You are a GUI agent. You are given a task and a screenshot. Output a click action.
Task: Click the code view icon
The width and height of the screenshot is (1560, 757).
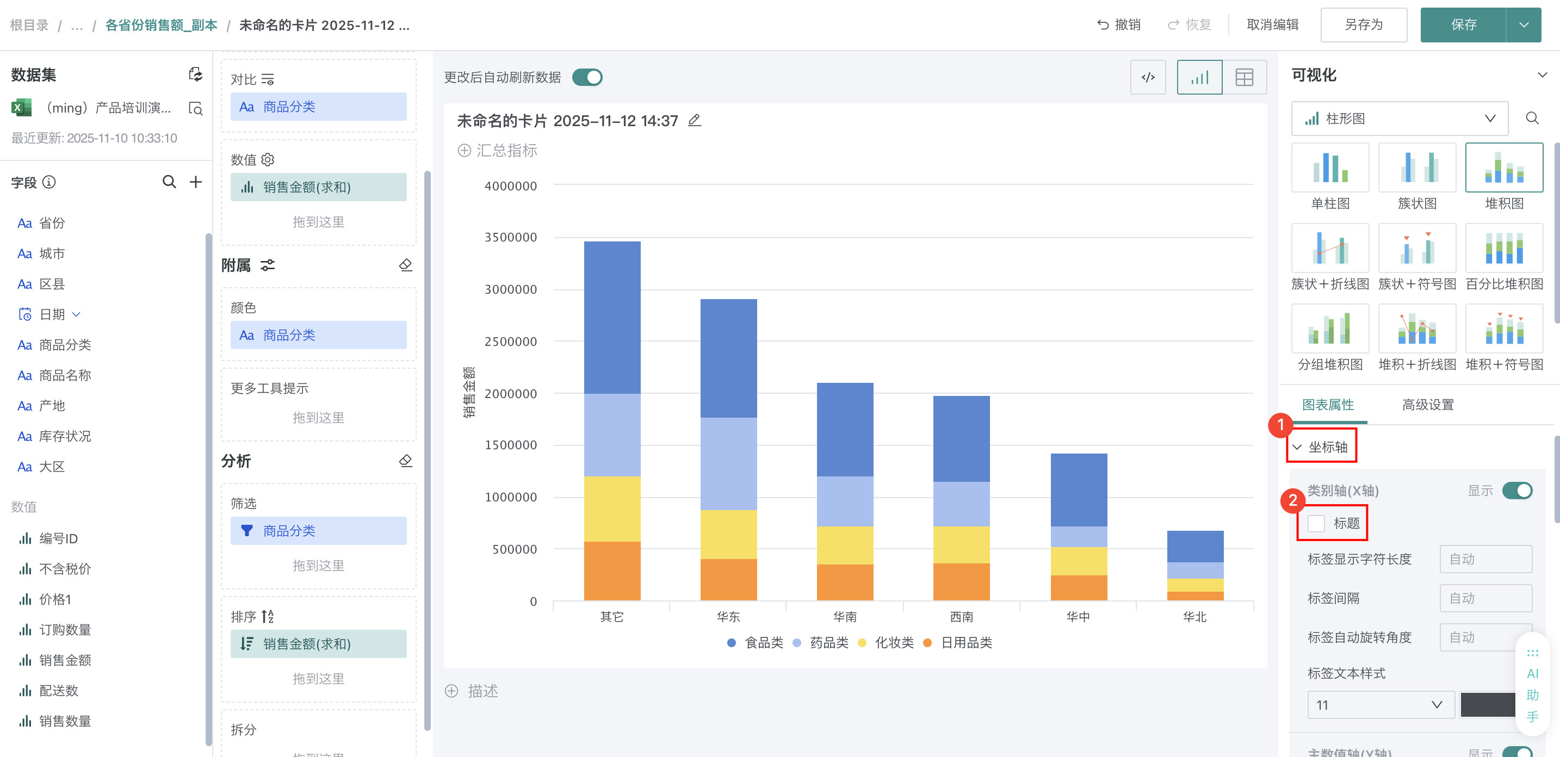pos(1148,78)
